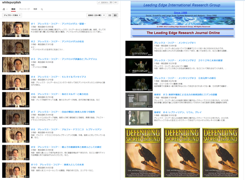Click the leftmost Defending Sacred Ground cover

click(x=143, y=152)
